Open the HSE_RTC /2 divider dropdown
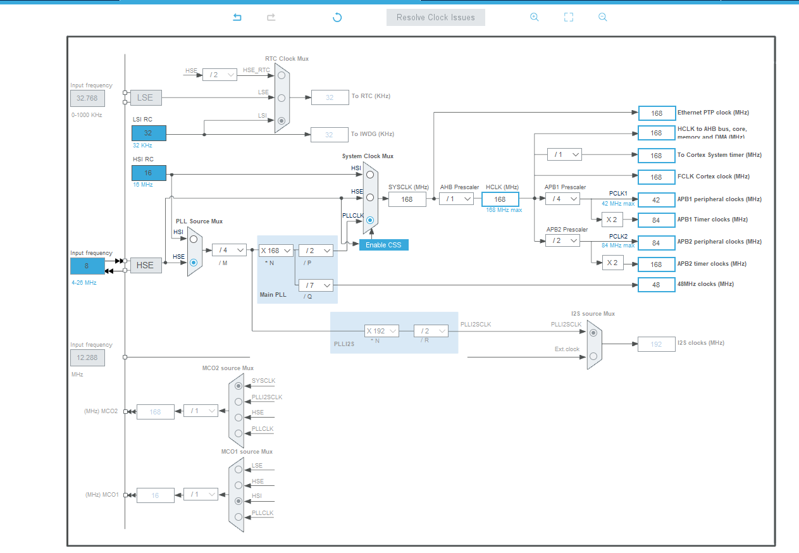799x553 pixels. pos(220,75)
